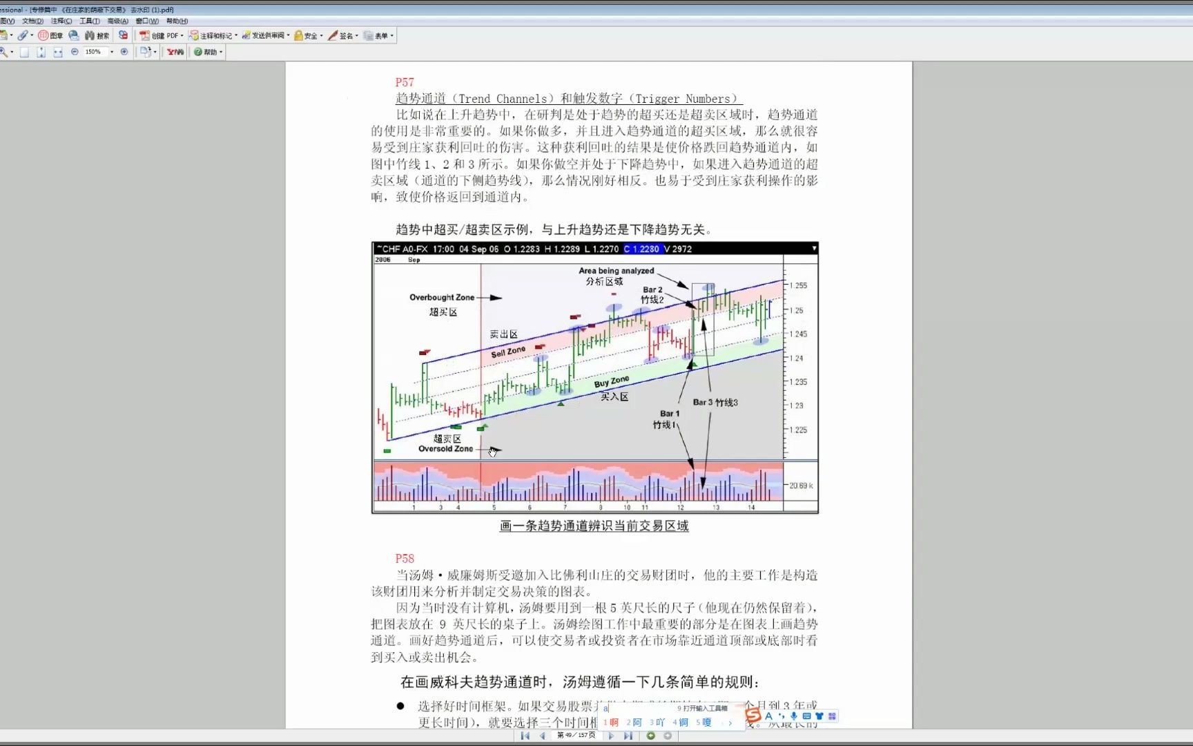Click 注释和标记 toolbar button
This screenshot has height=746, width=1193.
point(211,35)
